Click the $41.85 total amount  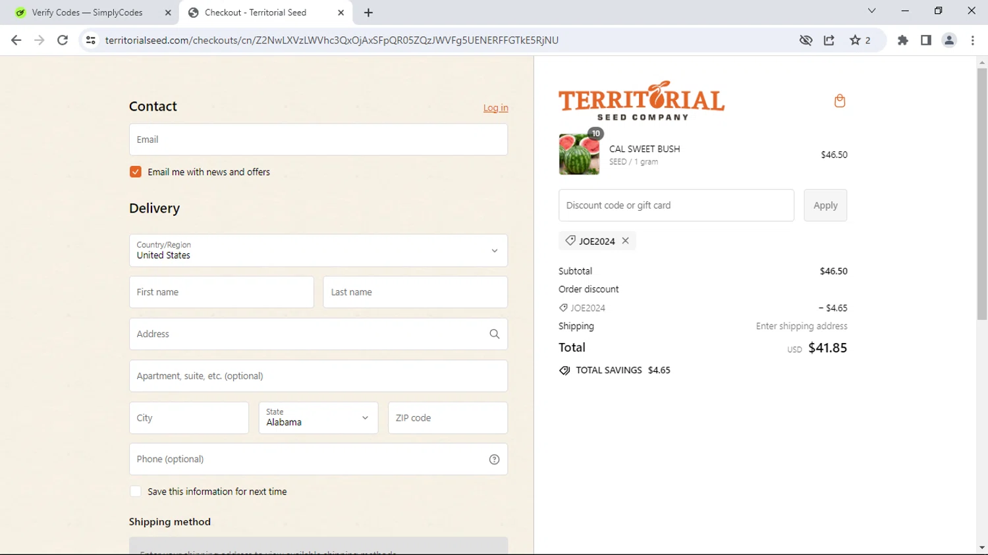pyautogui.click(x=828, y=348)
